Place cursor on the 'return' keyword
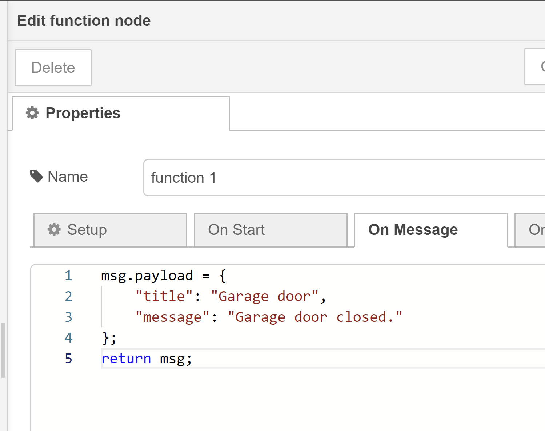Viewport: 545px width, 431px height. [x=126, y=359]
